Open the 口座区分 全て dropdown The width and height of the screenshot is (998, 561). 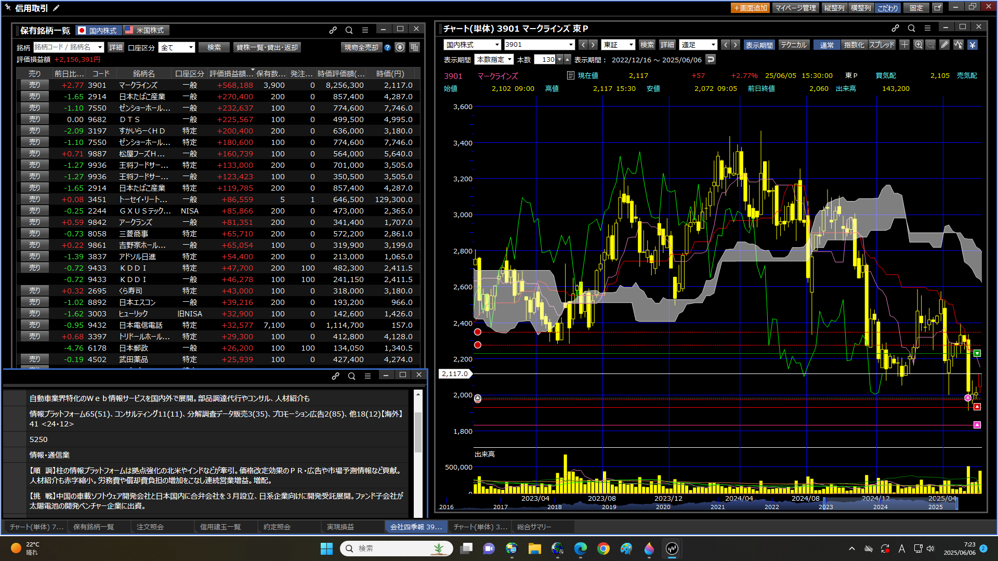(177, 47)
